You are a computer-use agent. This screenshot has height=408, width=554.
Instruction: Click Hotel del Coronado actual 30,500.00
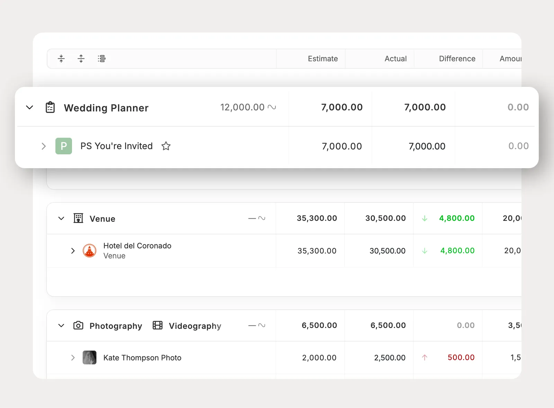point(387,251)
